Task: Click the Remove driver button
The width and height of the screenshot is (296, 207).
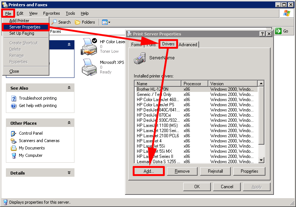Action: click(x=182, y=171)
